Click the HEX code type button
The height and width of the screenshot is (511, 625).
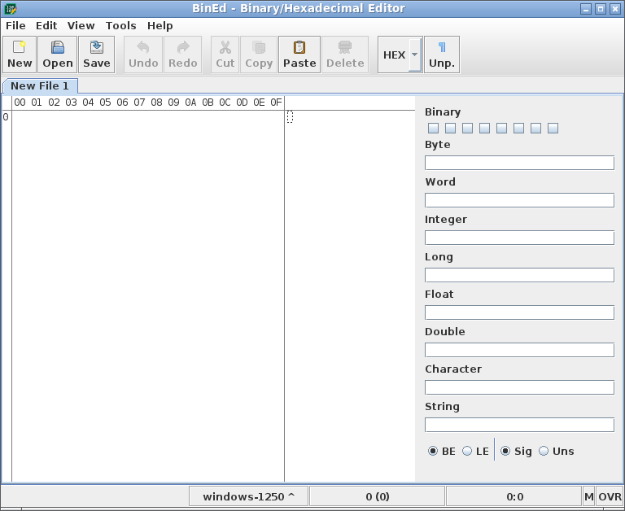pyautogui.click(x=394, y=55)
